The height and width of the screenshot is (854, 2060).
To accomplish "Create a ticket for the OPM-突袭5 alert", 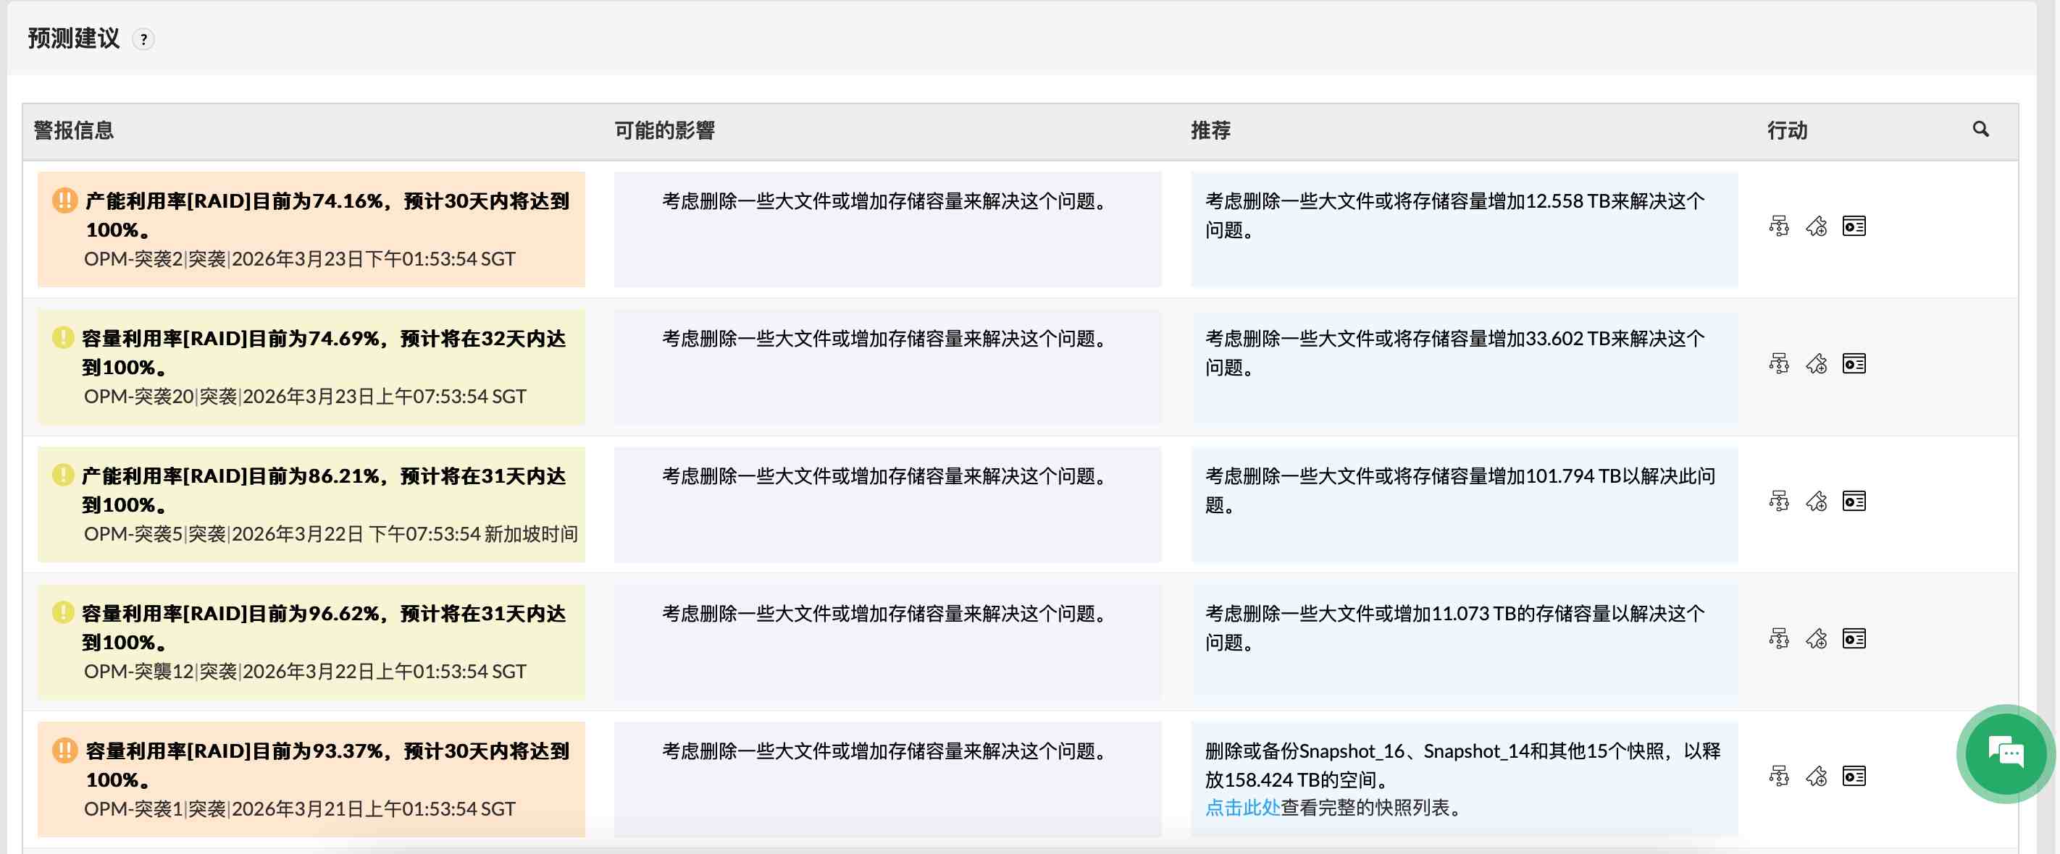I will click(x=1816, y=502).
